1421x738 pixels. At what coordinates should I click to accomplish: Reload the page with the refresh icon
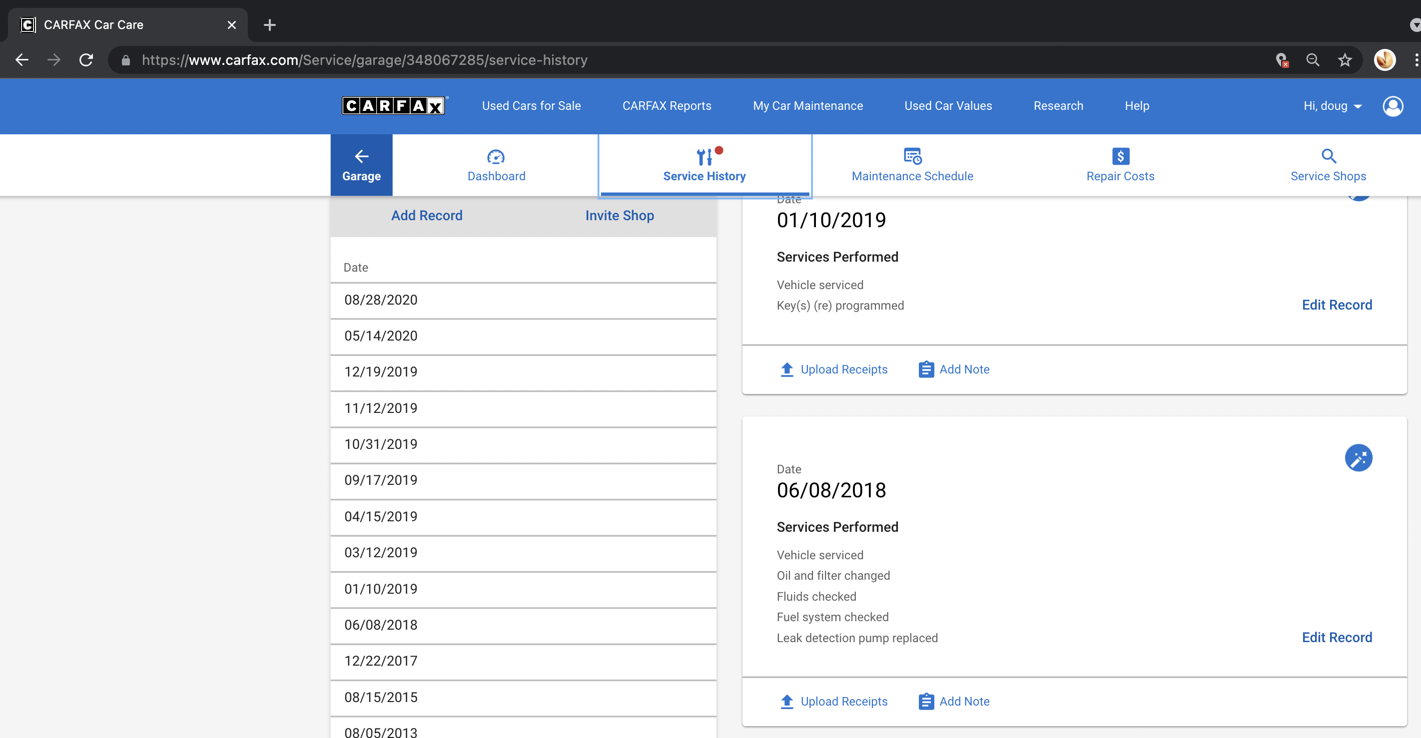[86, 60]
